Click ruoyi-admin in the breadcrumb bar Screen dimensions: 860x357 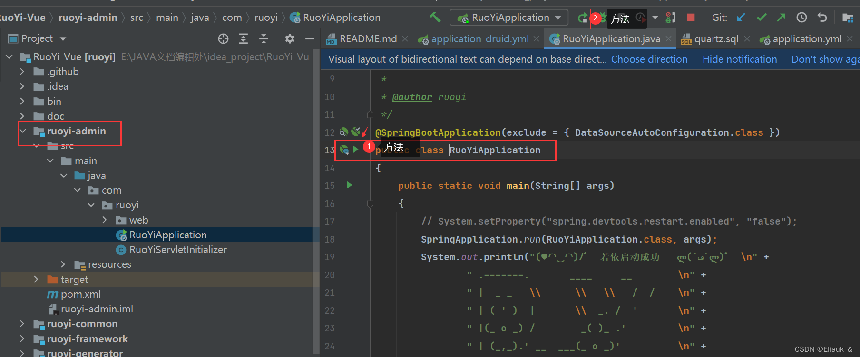coord(88,18)
